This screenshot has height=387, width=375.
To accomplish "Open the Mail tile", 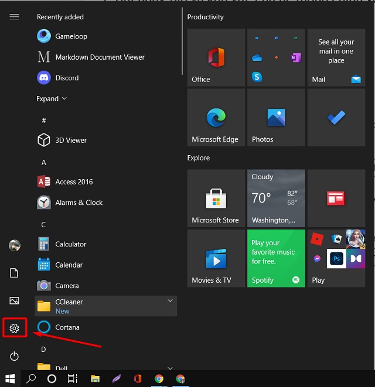I will coord(336,57).
